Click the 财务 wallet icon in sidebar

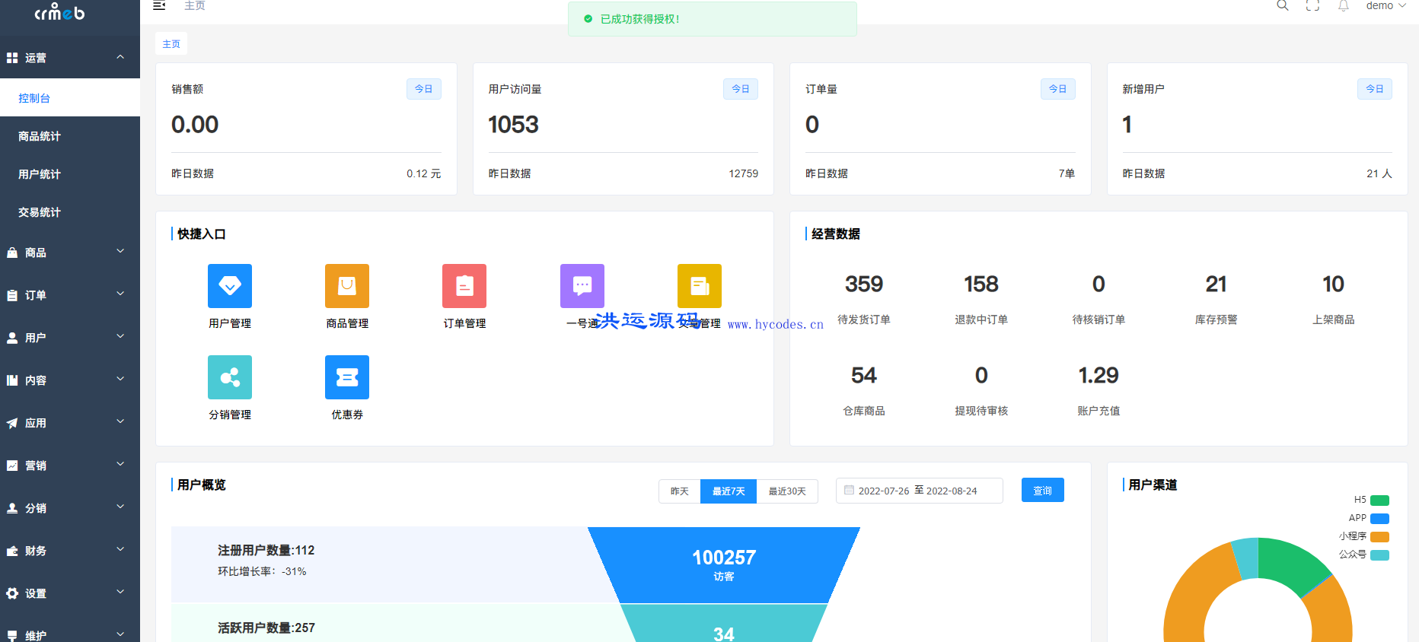(x=12, y=551)
